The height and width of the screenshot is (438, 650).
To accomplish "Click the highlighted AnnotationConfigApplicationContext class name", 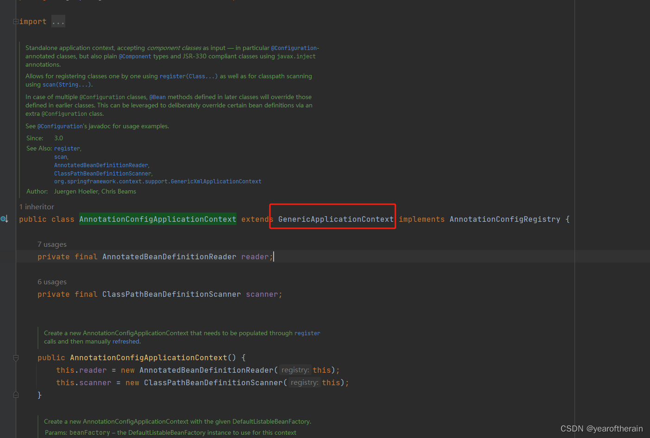I will (158, 219).
